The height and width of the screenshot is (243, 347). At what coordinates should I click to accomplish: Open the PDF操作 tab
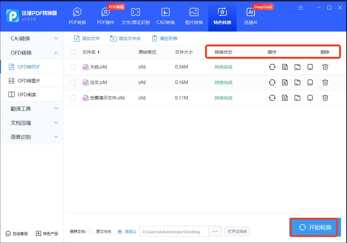pos(106,16)
